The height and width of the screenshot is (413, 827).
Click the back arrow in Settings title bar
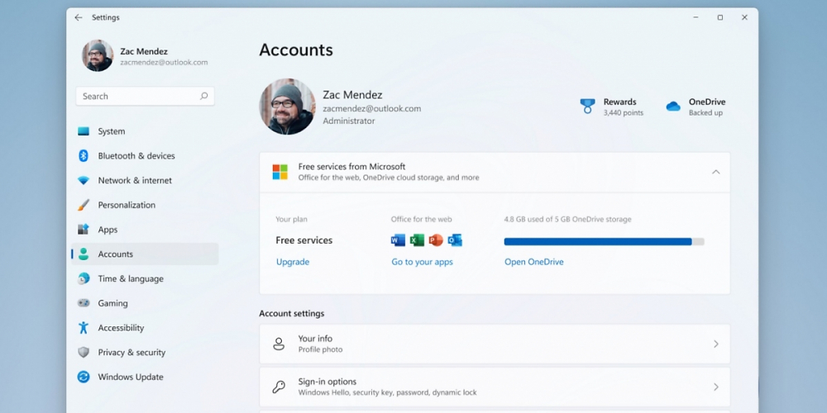pos(78,17)
